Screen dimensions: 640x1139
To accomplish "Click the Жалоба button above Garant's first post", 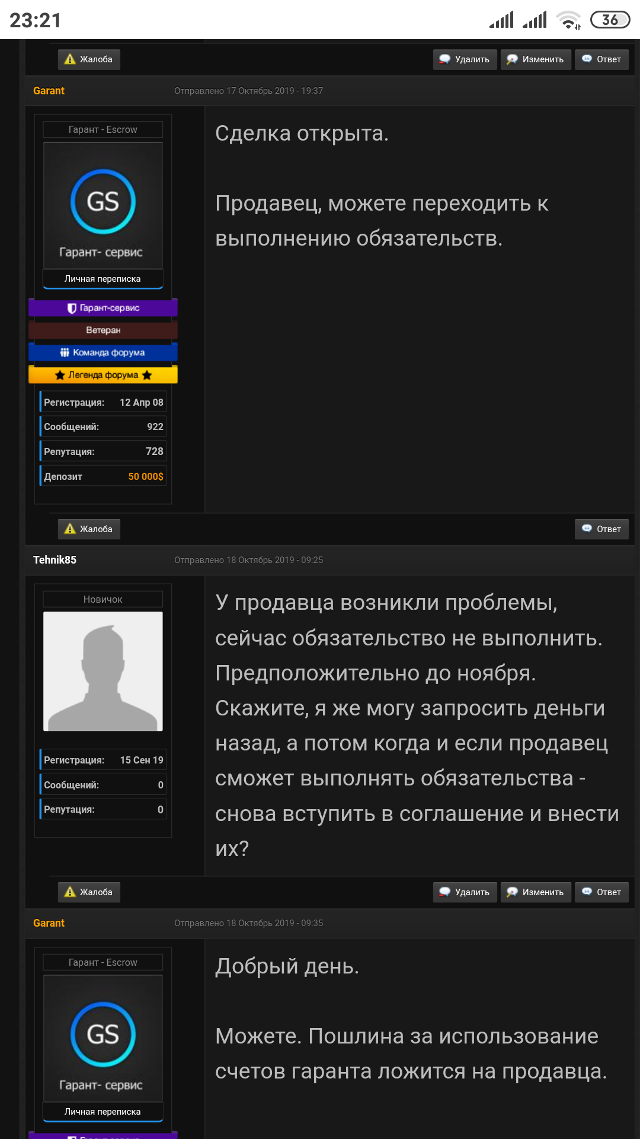I will pyautogui.click(x=89, y=59).
